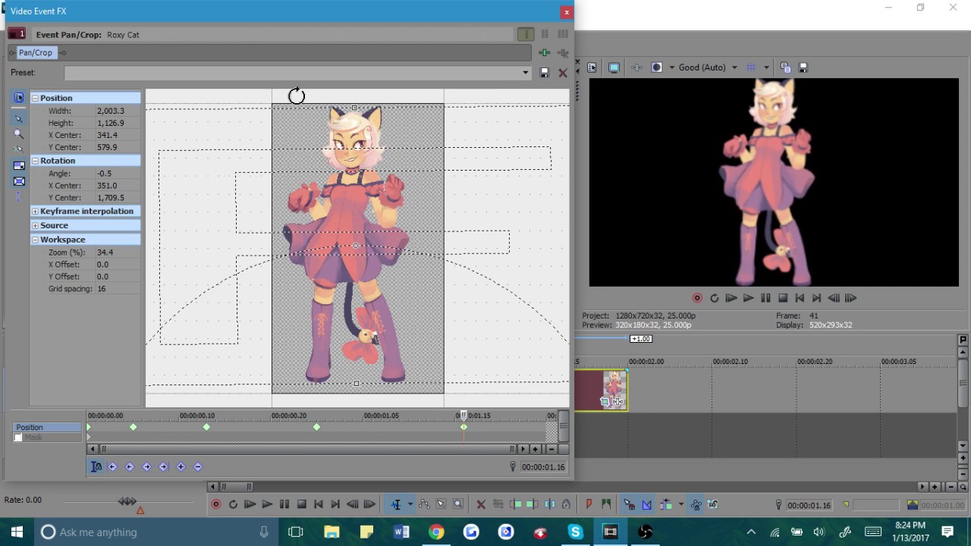971x546 pixels.
Task: Click main timeline timecode 00:00:01.16
Action: (809, 505)
